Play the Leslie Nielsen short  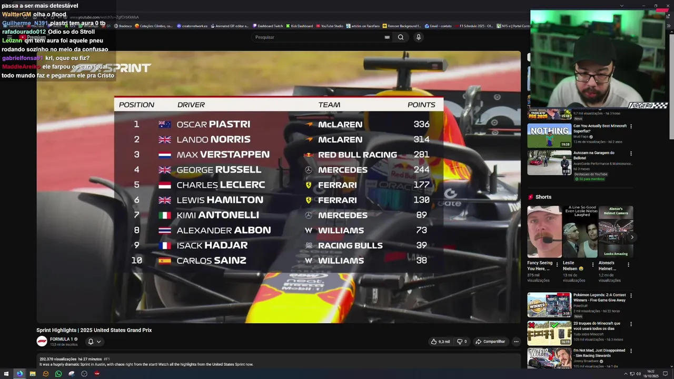point(580,232)
